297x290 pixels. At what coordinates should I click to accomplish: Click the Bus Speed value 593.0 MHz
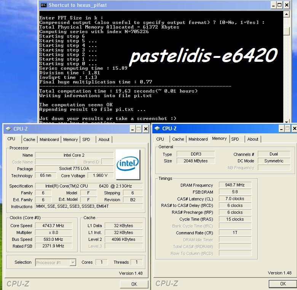point(53,239)
